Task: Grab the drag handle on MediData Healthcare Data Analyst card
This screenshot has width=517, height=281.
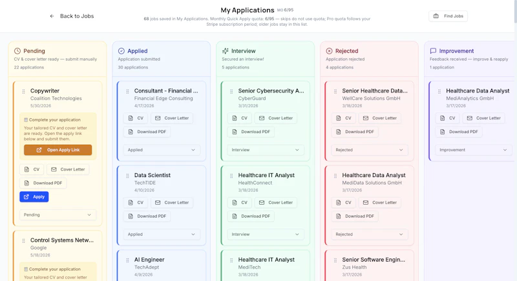Action: 335,176
